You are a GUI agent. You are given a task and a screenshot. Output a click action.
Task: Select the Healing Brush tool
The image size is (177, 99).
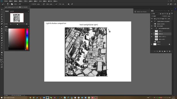2,24
